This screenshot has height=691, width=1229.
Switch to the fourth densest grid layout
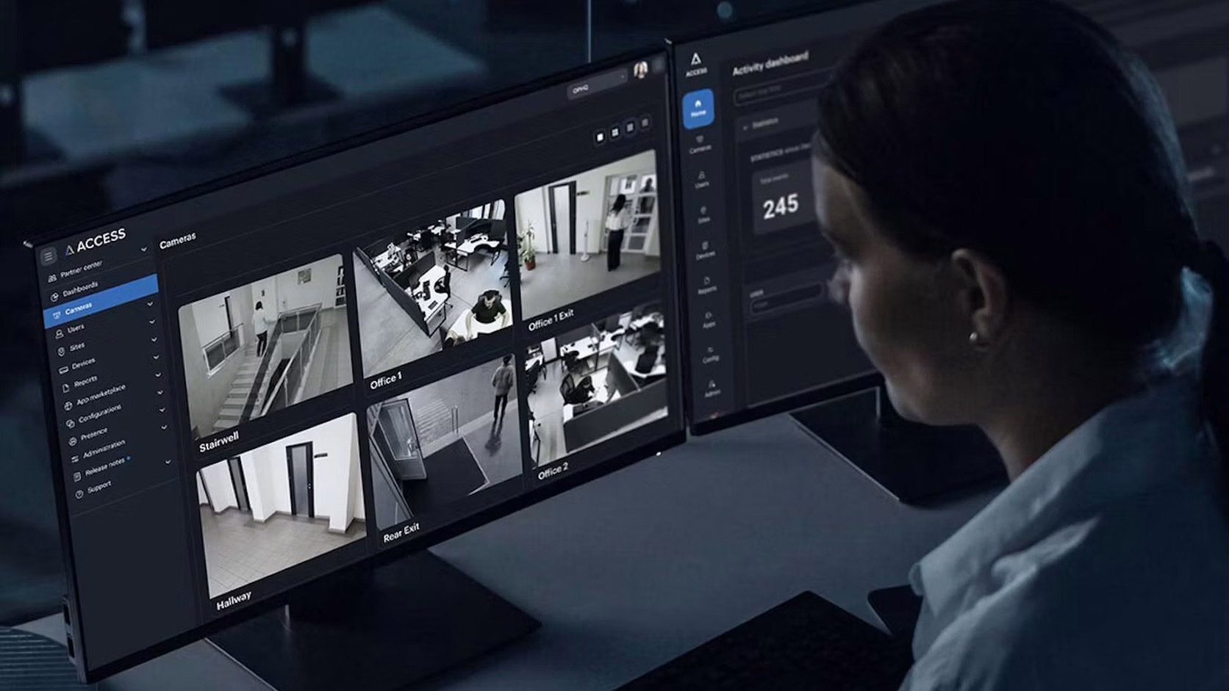click(645, 123)
